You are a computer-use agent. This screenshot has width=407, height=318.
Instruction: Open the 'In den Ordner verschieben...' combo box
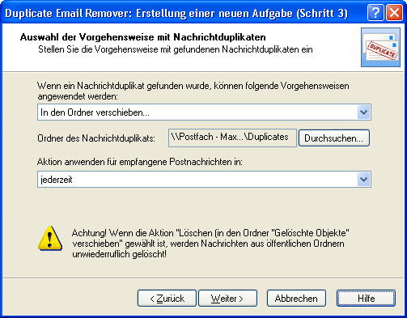tap(204, 112)
